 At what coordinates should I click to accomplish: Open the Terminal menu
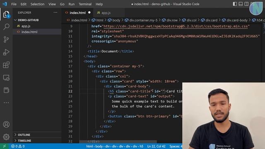[x=85, y=4]
